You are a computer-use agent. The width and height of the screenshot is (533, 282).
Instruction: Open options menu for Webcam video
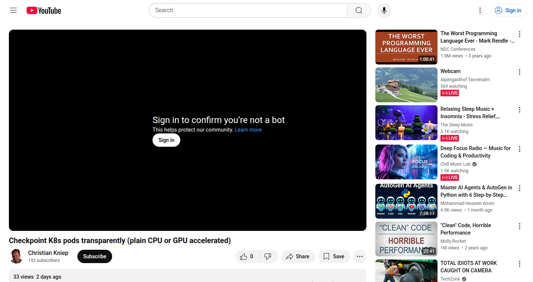520,72
